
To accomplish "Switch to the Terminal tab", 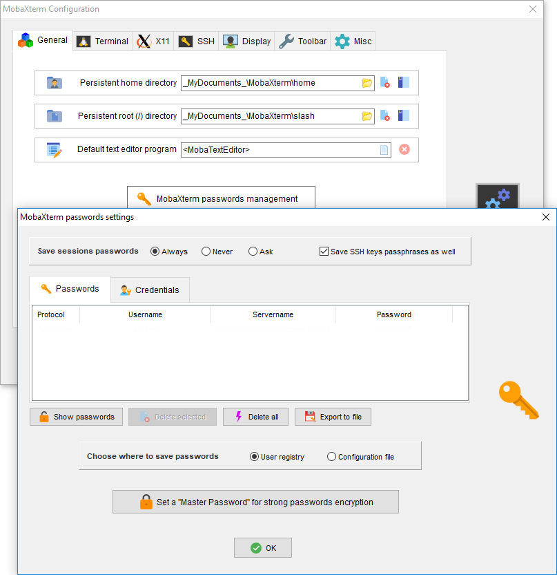I will [103, 41].
